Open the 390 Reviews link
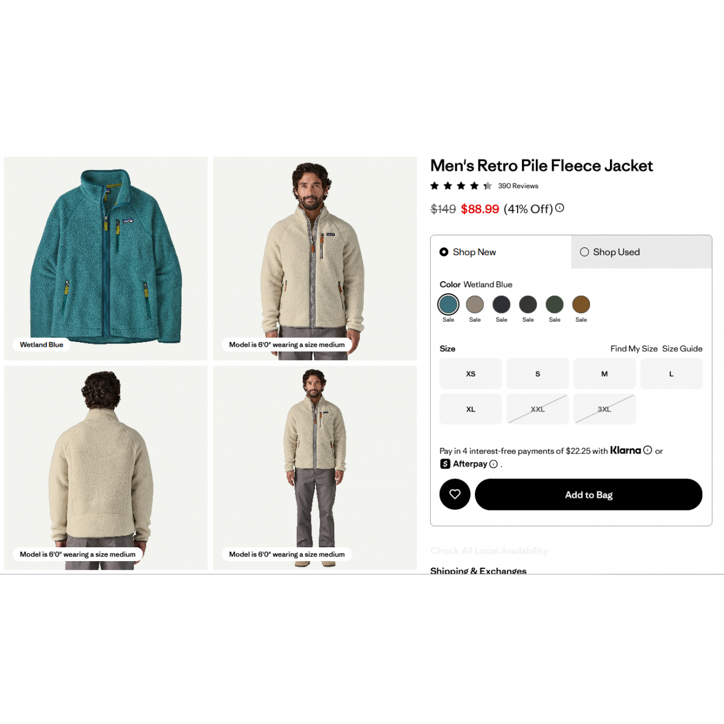Screen dimensions: 724x724 [x=518, y=186]
